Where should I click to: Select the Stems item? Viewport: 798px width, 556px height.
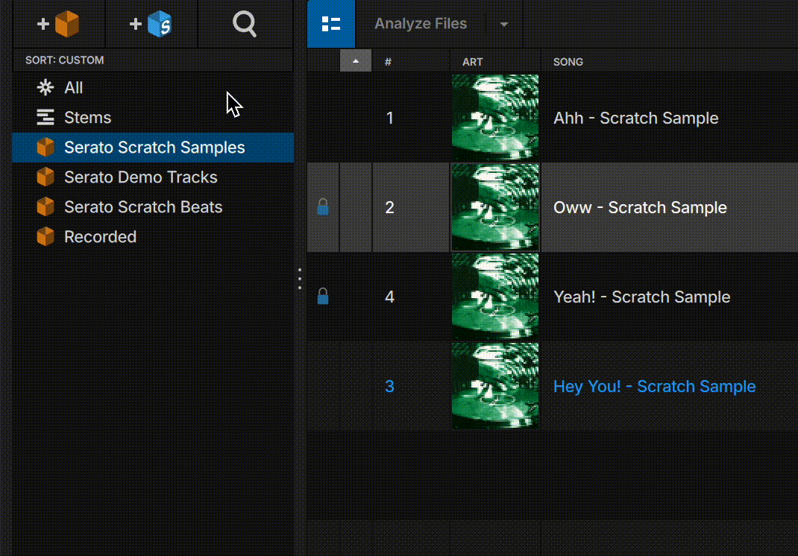click(153, 118)
